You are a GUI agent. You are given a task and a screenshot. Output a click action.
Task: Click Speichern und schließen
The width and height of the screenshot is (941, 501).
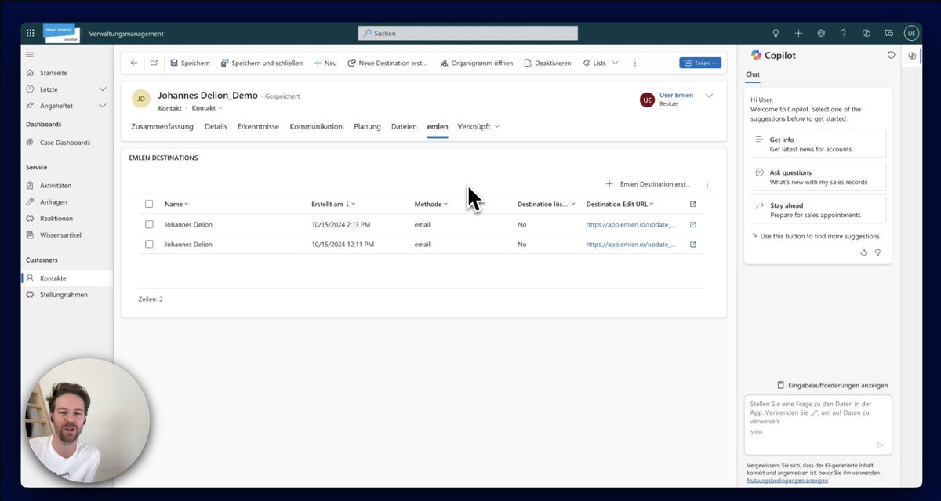261,63
